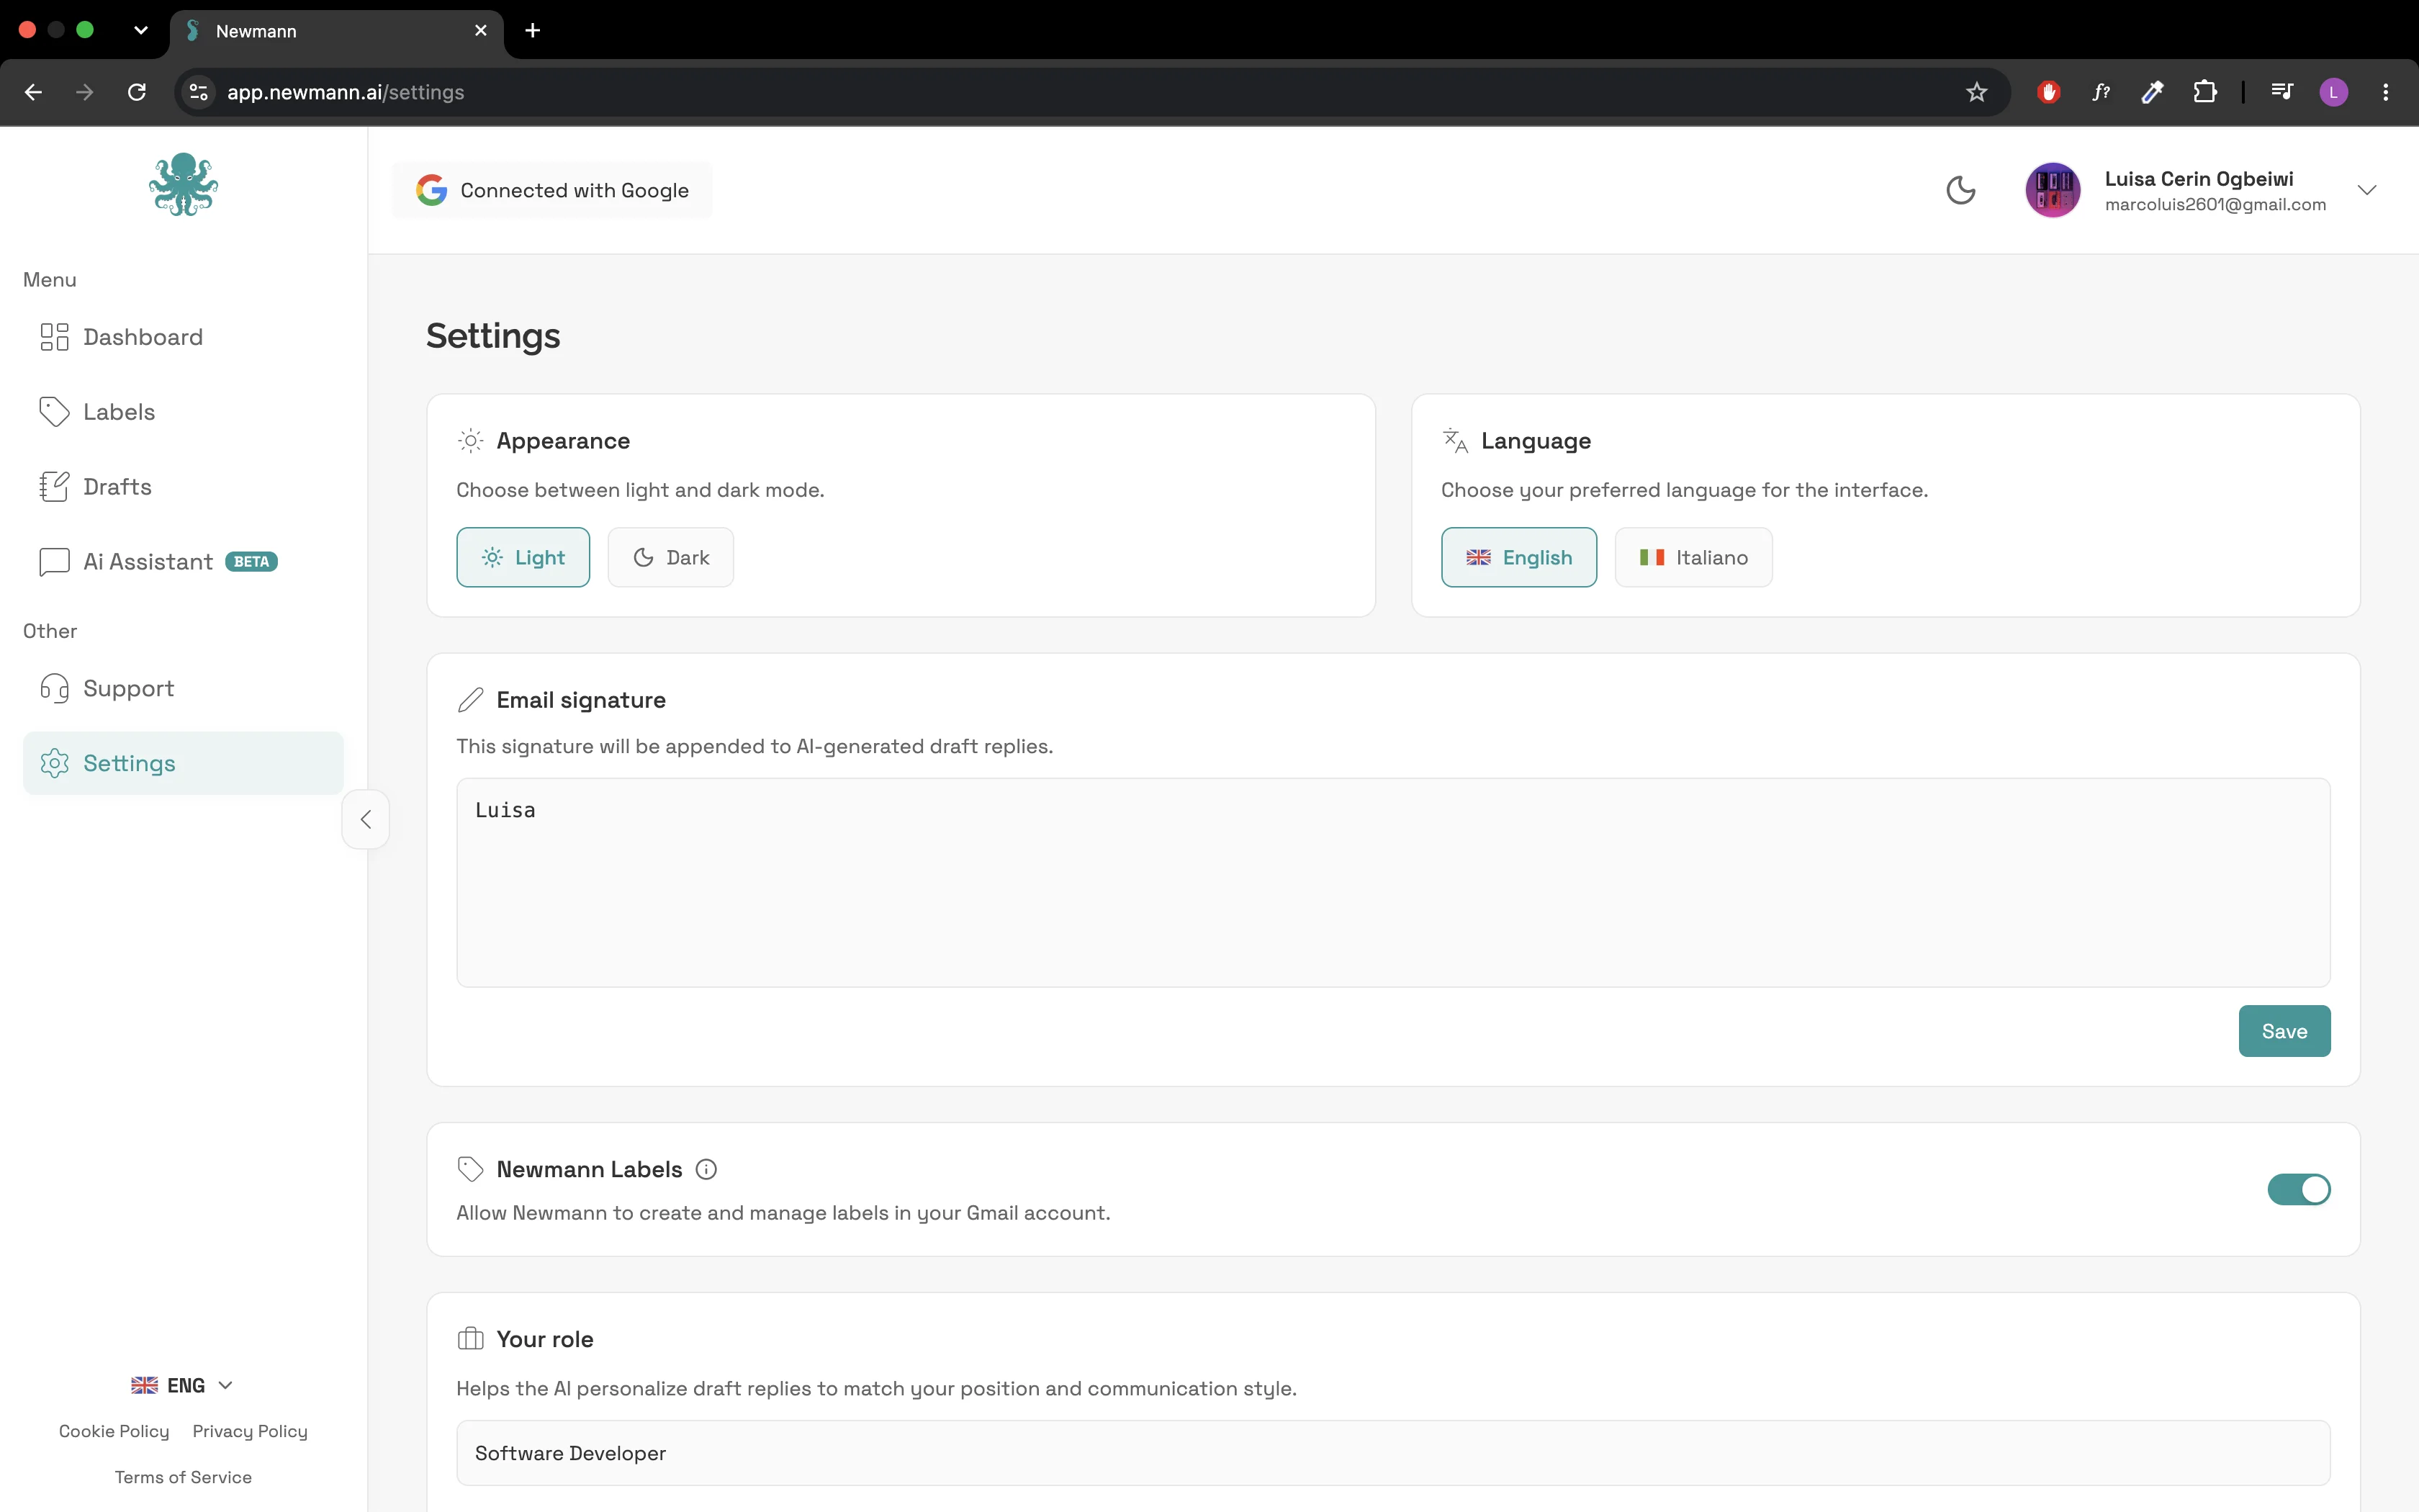2419x1512 pixels.
Task: Open the Labels menu item
Action: pyautogui.click(x=183, y=412)
